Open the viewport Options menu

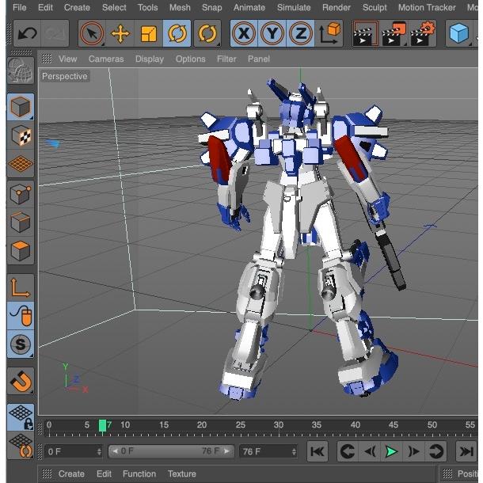190,59
